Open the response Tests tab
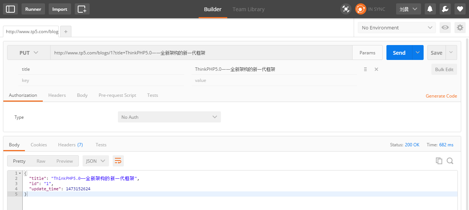 click(101, 145)
